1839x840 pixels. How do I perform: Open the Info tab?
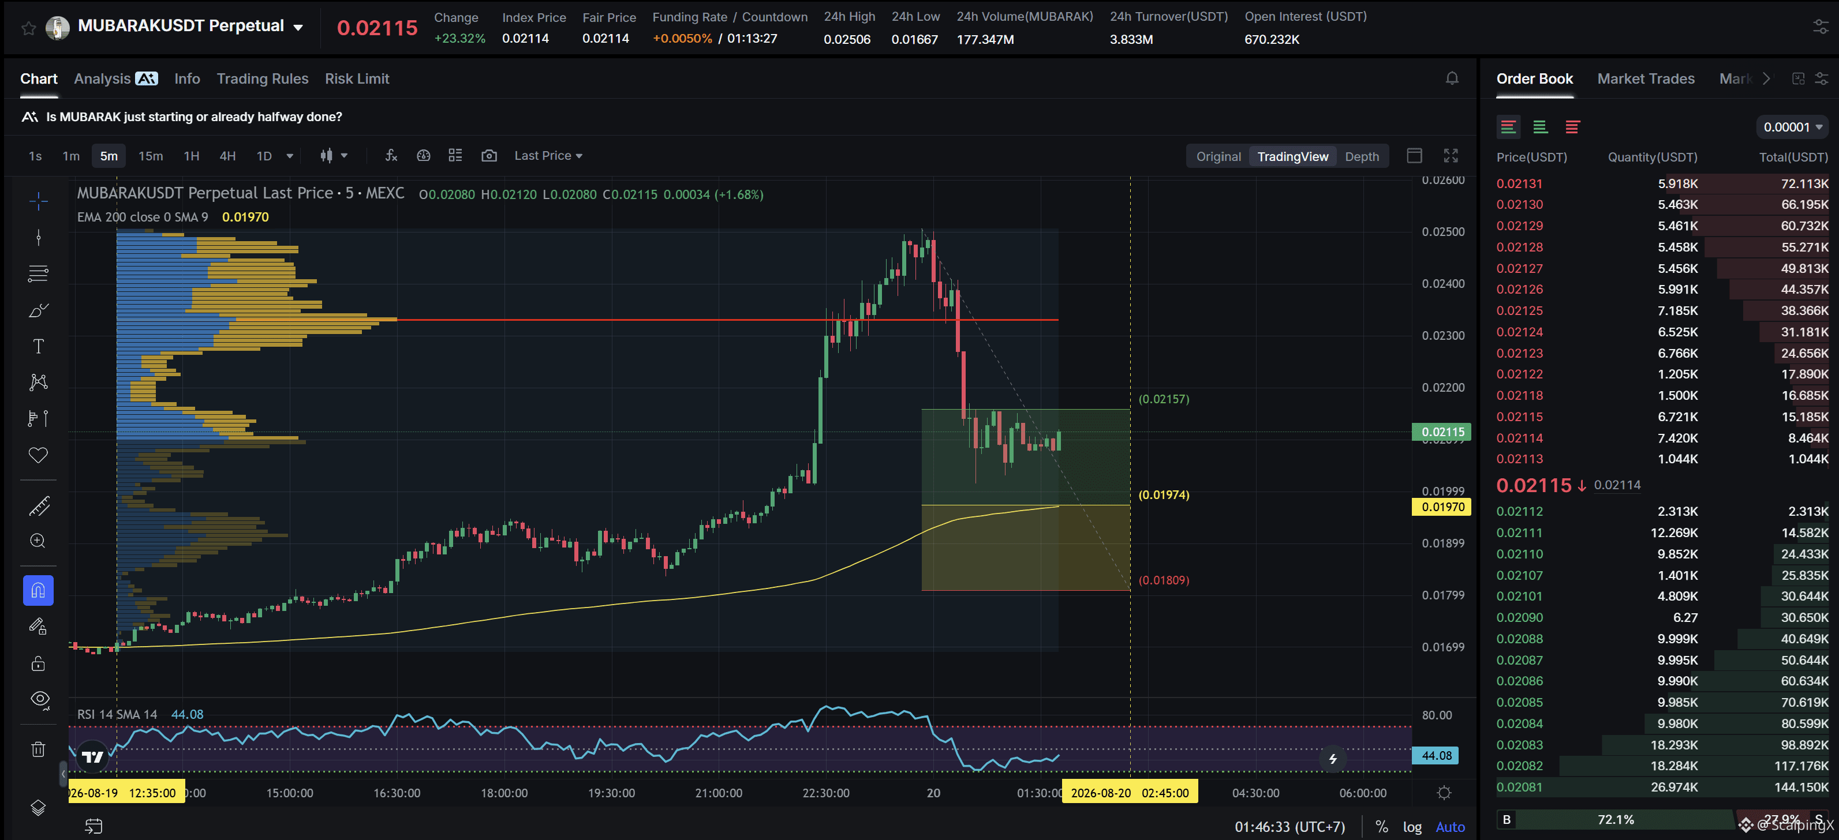coord(187,78)
